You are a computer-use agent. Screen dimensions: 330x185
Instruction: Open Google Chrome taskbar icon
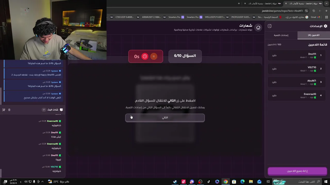tap(226, 182)
